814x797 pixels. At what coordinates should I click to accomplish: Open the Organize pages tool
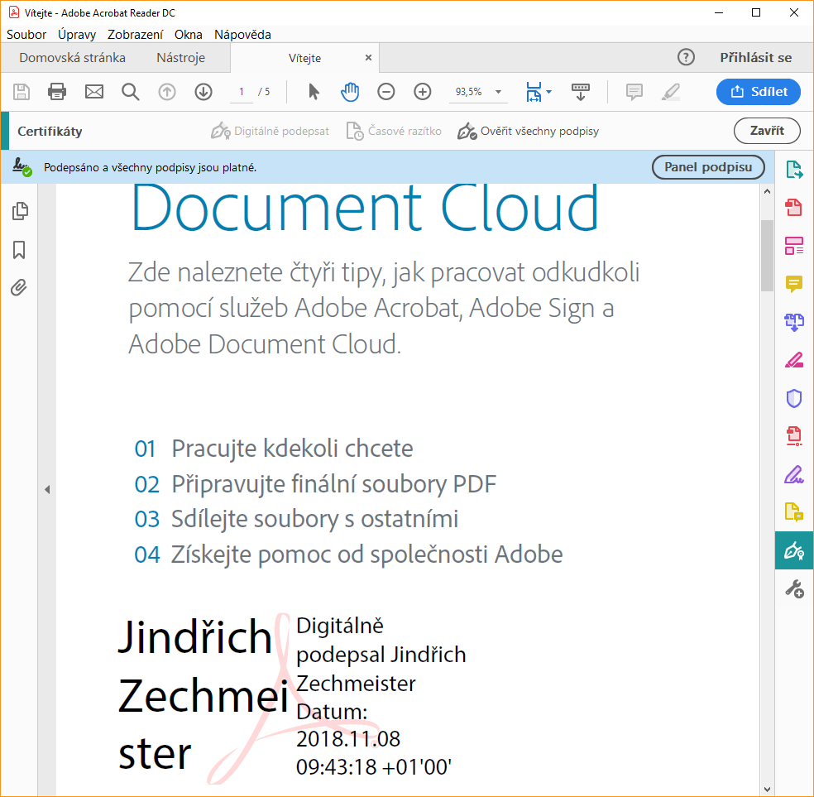[794, 246]
